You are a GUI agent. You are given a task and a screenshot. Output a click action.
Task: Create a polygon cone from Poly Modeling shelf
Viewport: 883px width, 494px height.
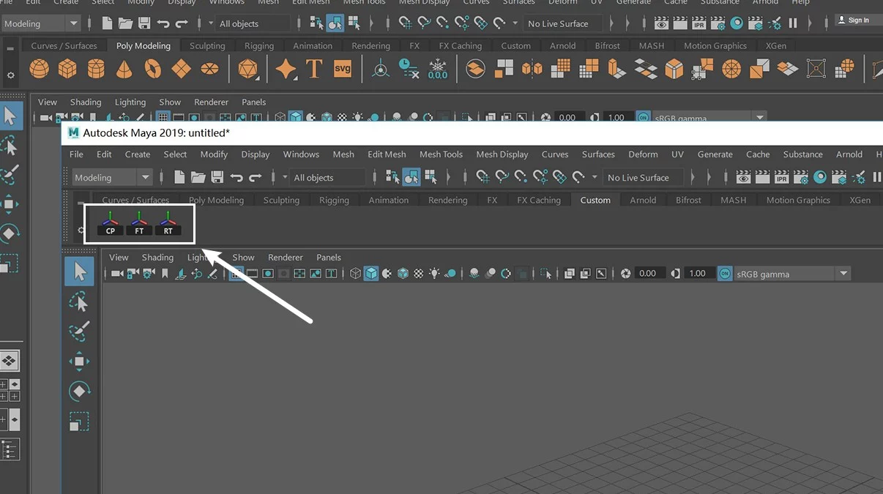[x=124, y=70]
